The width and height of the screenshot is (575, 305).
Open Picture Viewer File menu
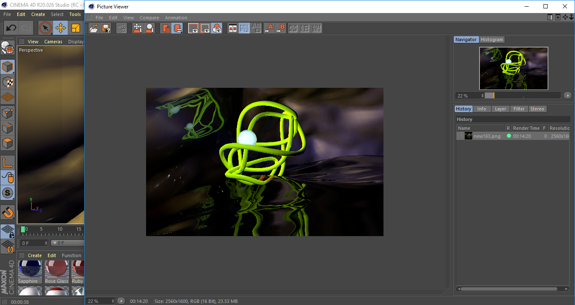click(99, 18)
